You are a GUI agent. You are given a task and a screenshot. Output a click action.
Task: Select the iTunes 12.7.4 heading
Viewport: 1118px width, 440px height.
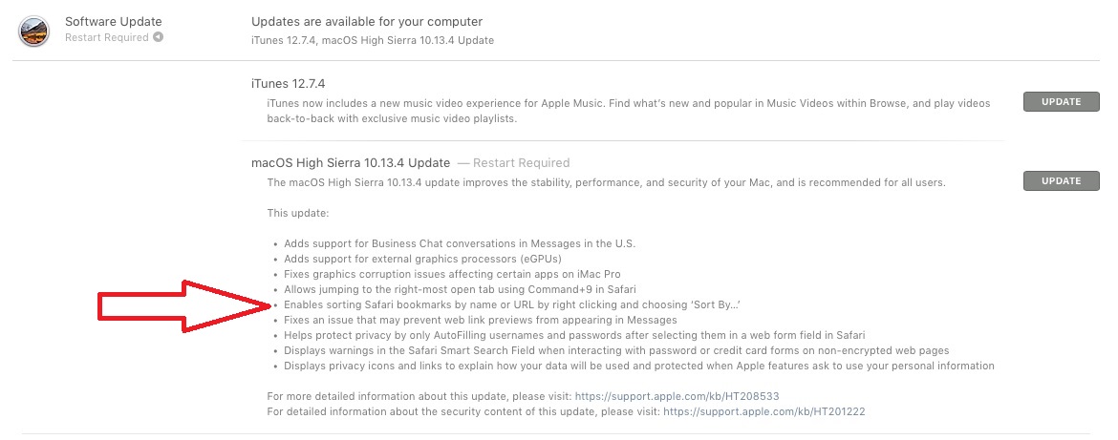(288, 83)
